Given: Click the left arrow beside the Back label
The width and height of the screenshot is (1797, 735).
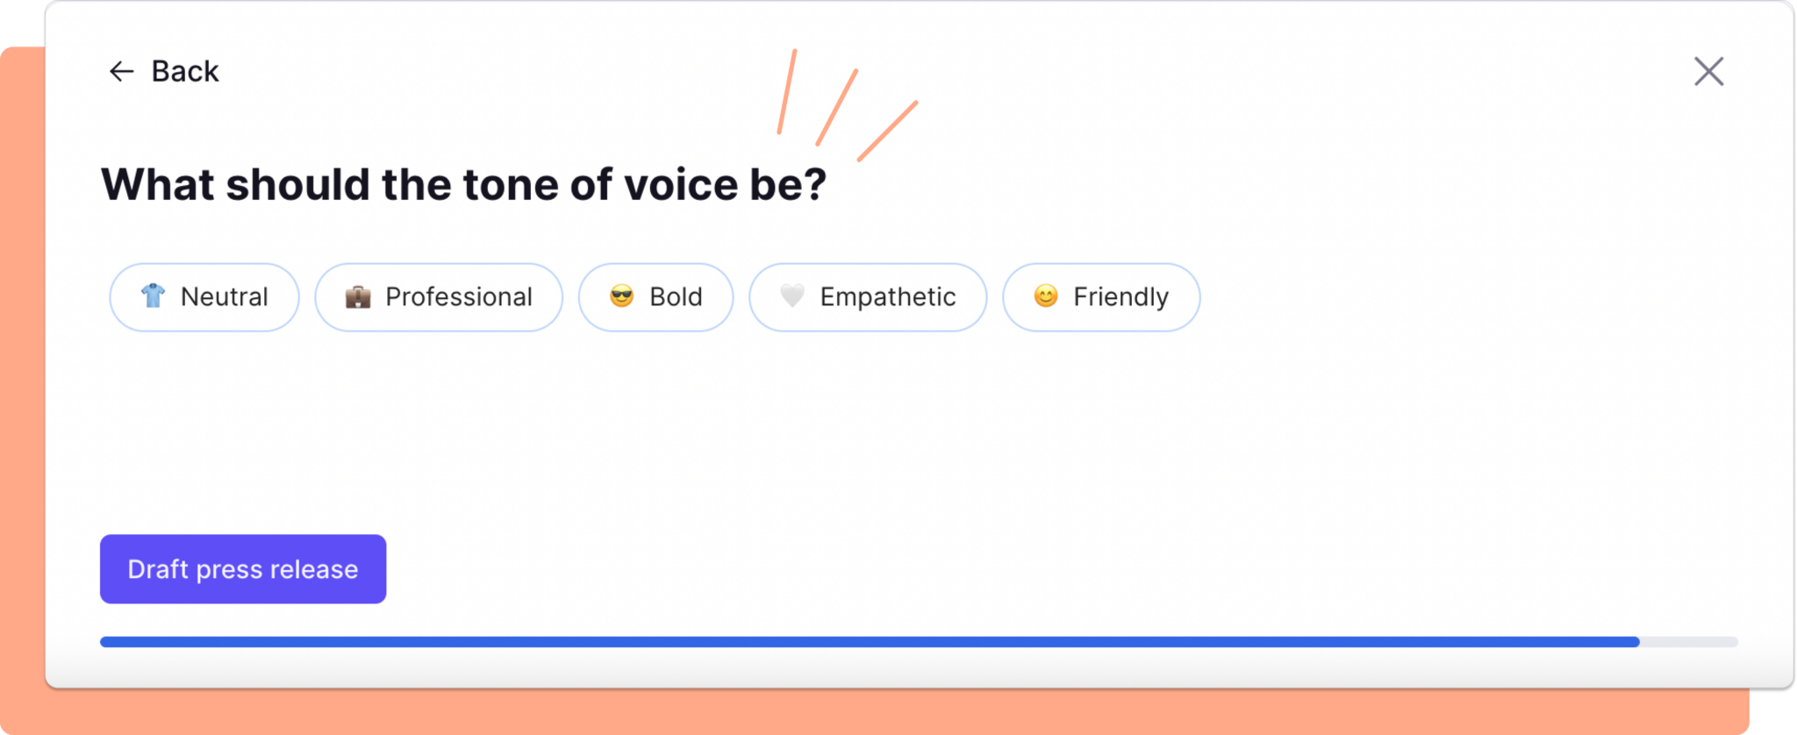Looking at the screenshot, I should (120, 71).
